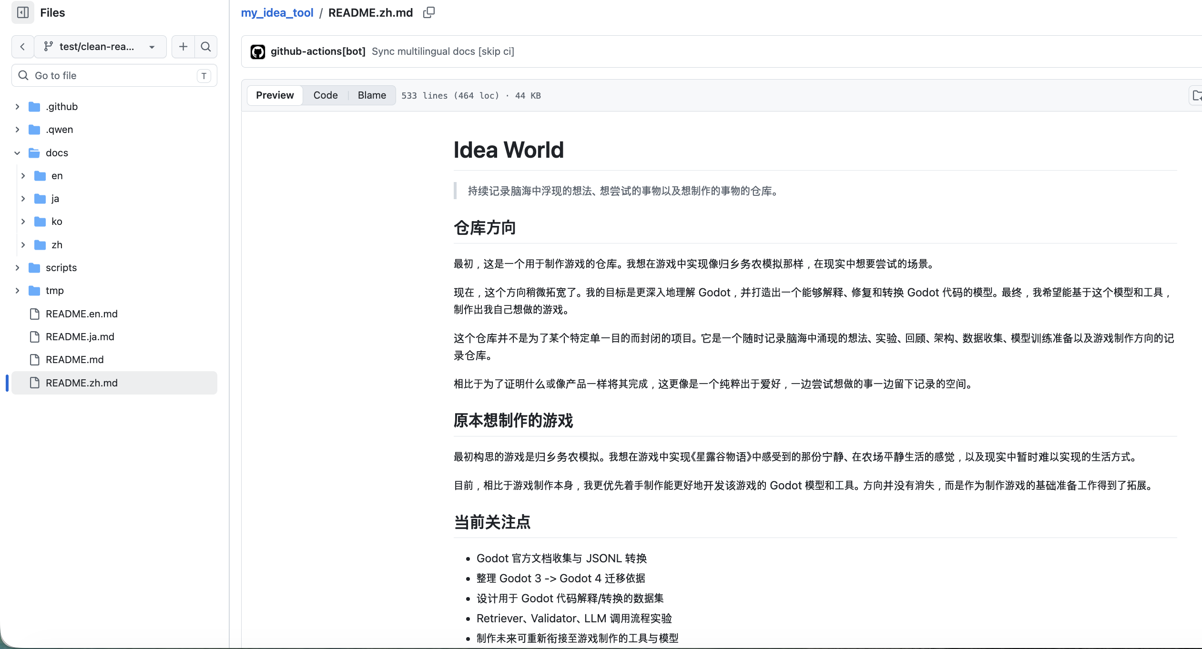Click the README.en.md file icon
The width and height of the screenshot is (1202, 649).
click(34, 314)
